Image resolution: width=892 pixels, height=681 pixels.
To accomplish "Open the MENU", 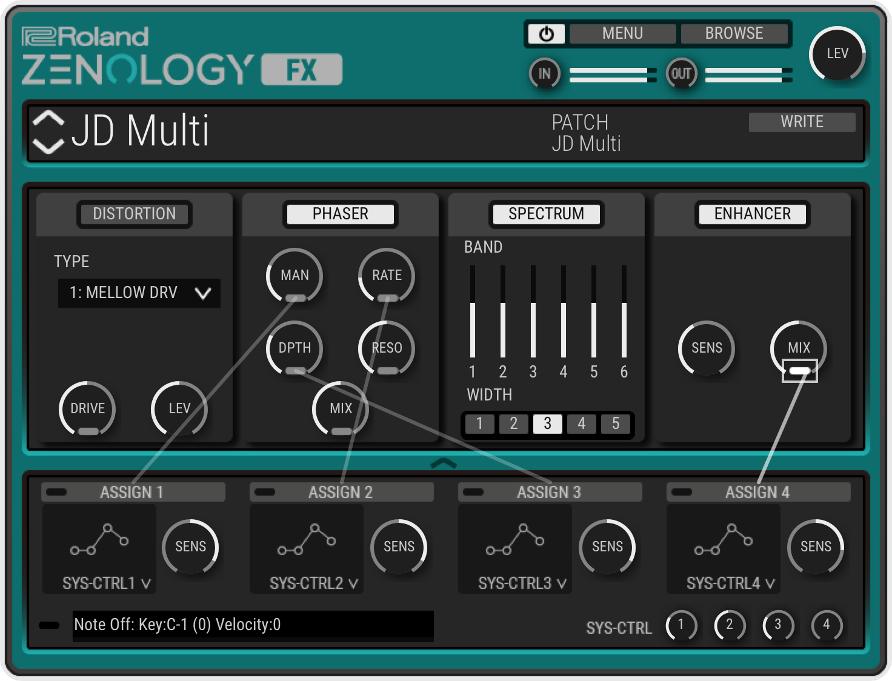I will point(622,33).
